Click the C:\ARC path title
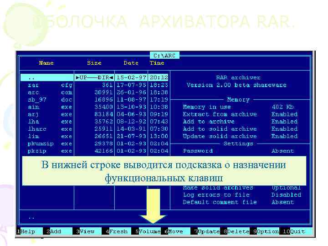Screen dimensions: 328x246 click(x=164, y=56)
